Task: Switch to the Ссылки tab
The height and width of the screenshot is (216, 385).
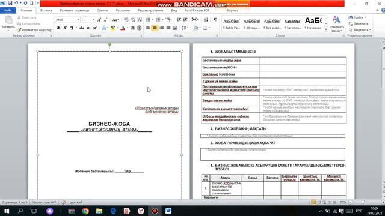Action: click(103, 10)
